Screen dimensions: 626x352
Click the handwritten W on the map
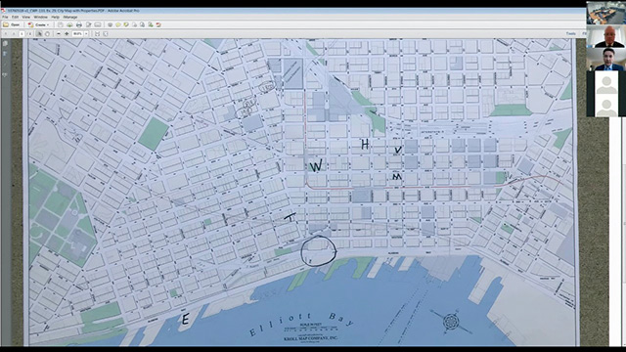(x=316, y=165)
